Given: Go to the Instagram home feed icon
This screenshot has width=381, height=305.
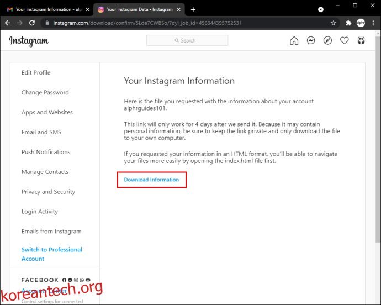Looking at the screenshot, I should [294, 40].
